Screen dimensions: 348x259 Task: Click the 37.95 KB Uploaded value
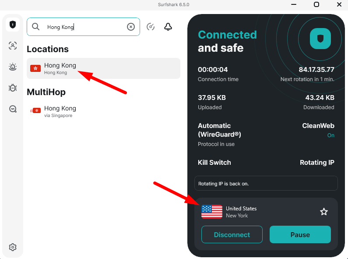point(212,98)
